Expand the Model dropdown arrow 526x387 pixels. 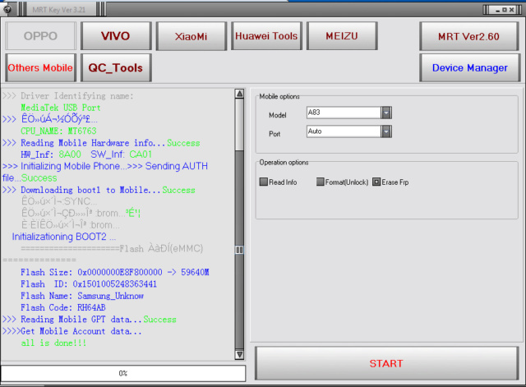pos(386,113)
